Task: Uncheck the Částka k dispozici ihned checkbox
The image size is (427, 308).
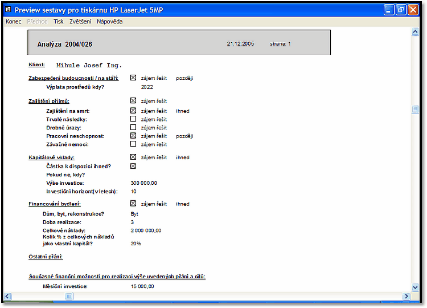Action: pyautogui.click(x=133, y=167)
